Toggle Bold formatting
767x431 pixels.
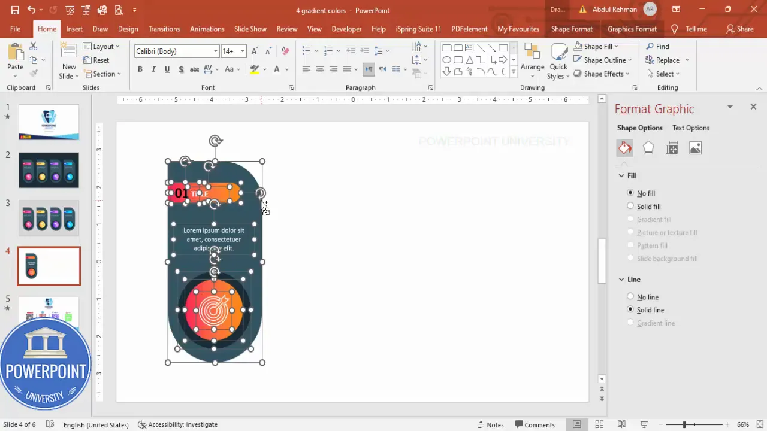pyautogui.click(x=140, y=69)
